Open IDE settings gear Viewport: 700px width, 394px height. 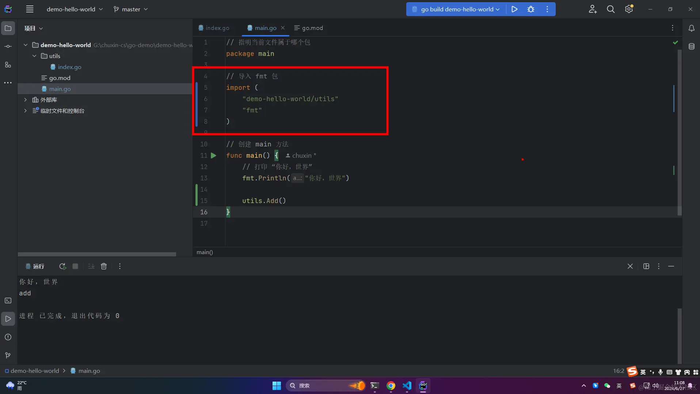point(629,9)
